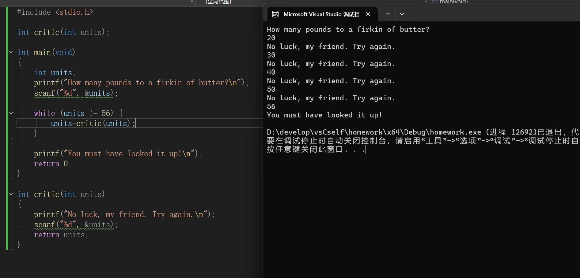Screen dimensions: 580x278
Task: Click console output 'You must have looked it up!'
Action: (x=324, y=115)
